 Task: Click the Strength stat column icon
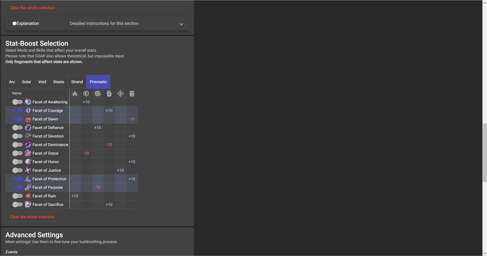[132, 93]
